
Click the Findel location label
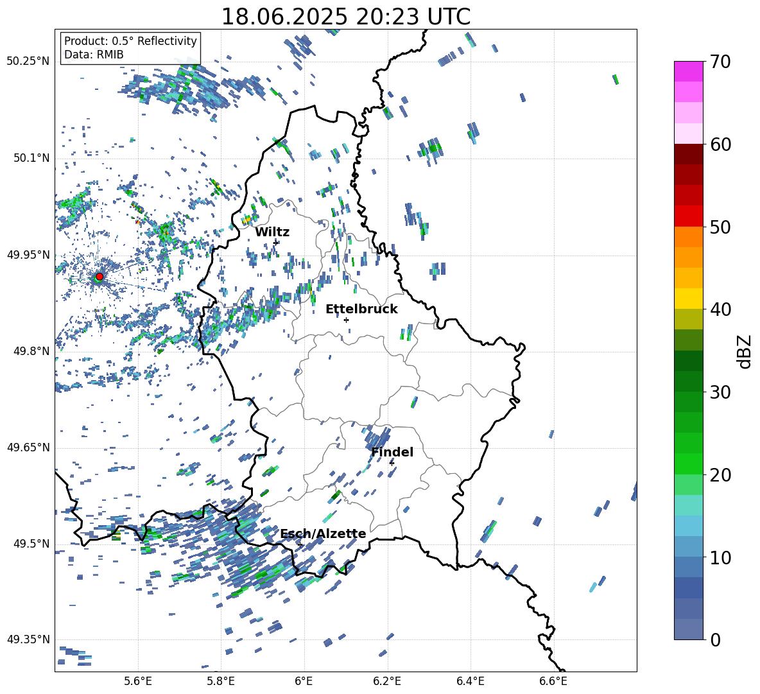[392, 452]
